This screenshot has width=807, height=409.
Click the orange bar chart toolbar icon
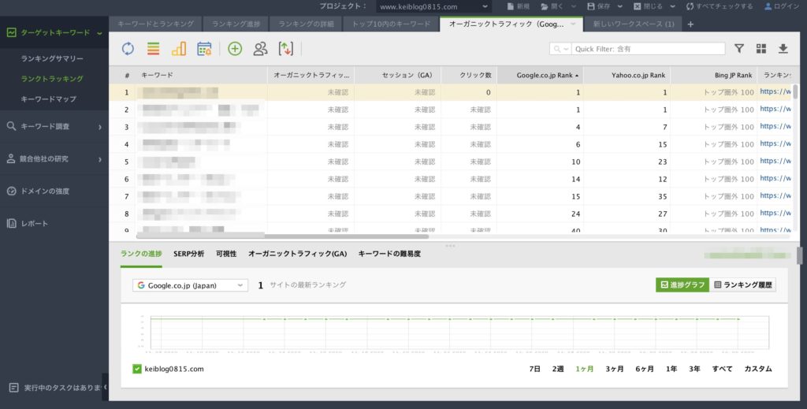179,49
